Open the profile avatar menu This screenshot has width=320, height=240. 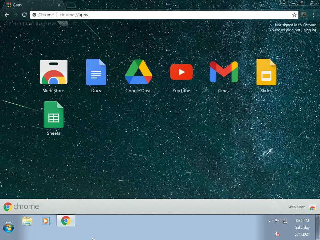(304, 15)
